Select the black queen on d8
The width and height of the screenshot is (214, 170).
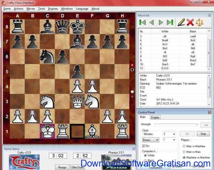pos(62,26)
